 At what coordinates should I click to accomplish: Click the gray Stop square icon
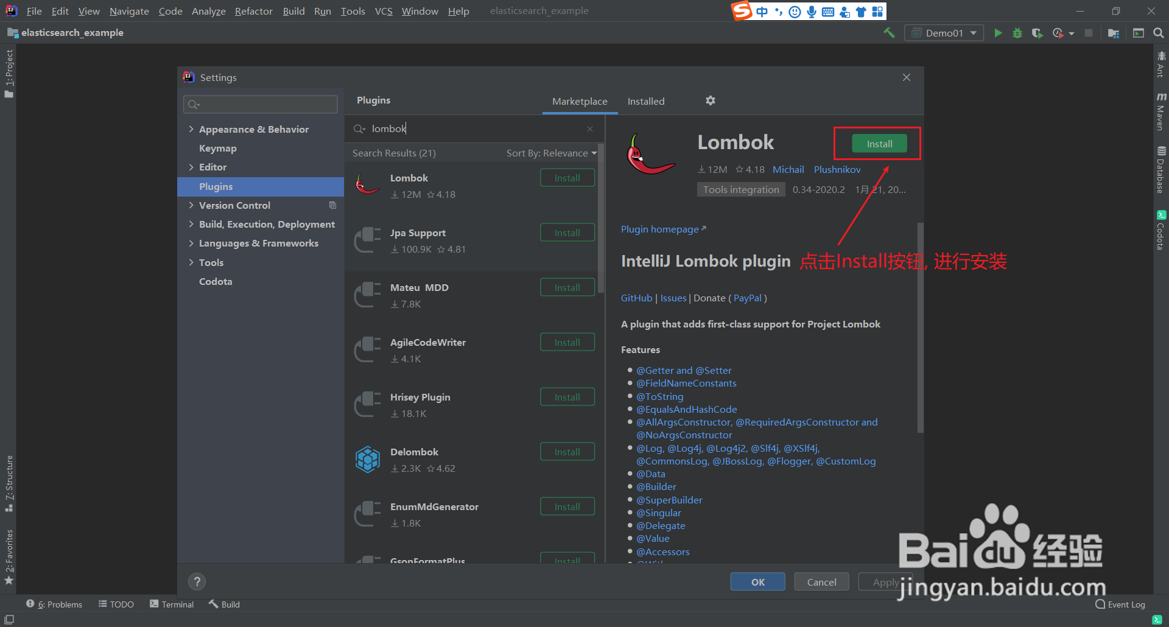pyautogui.click(x=1089, y=33)
